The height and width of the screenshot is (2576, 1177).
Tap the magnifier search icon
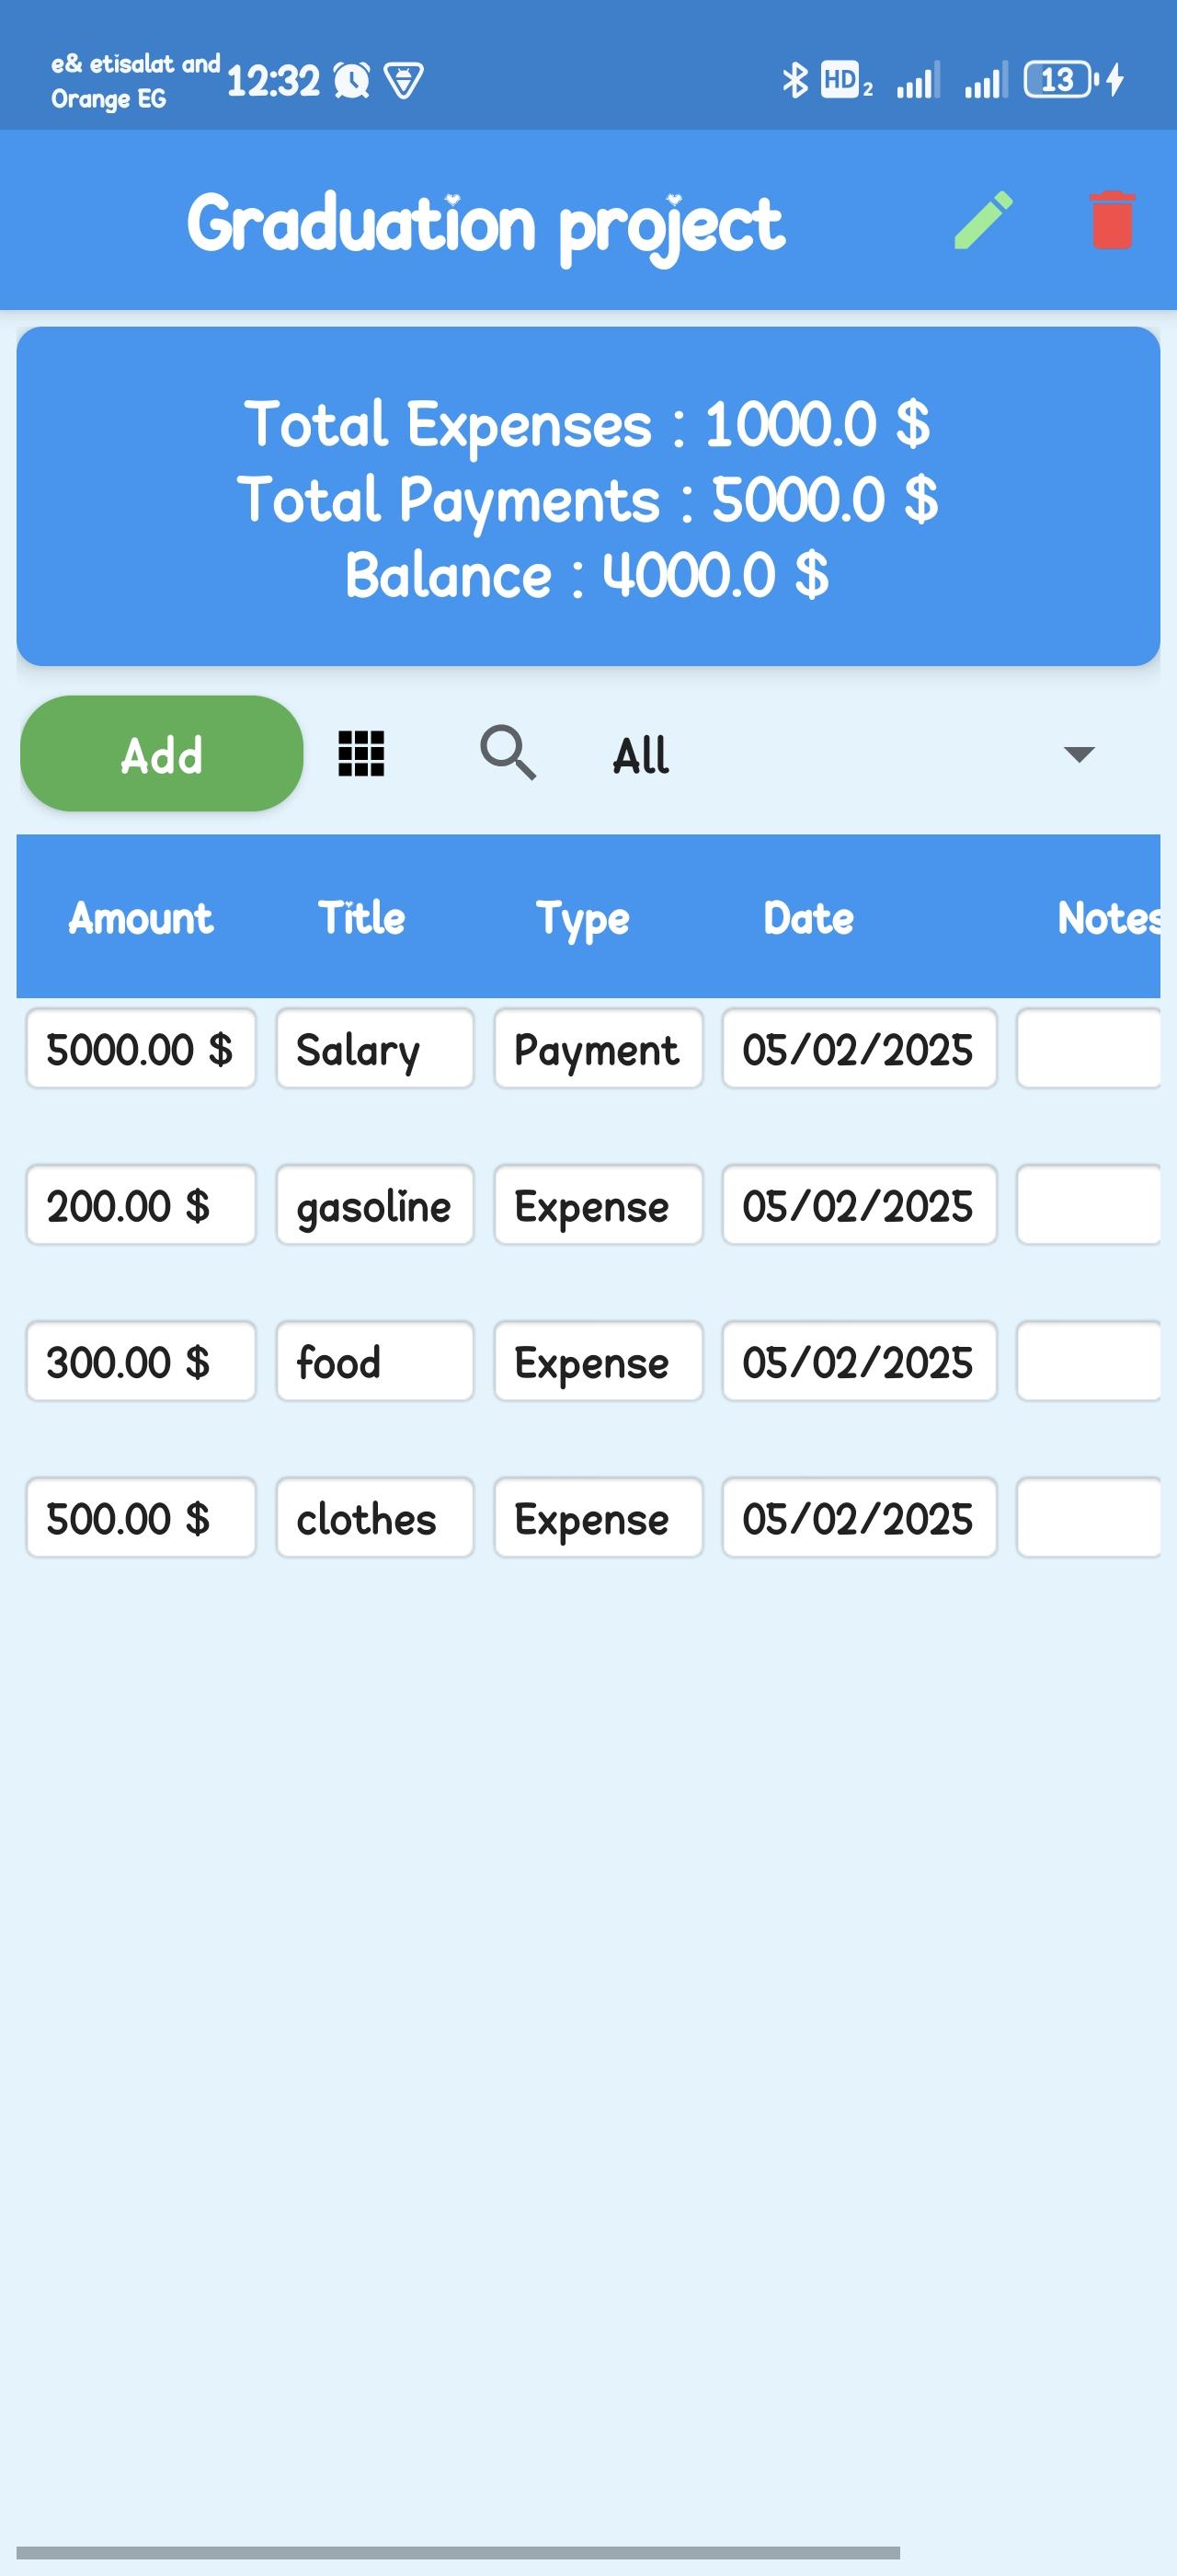[x=508, y=753]
